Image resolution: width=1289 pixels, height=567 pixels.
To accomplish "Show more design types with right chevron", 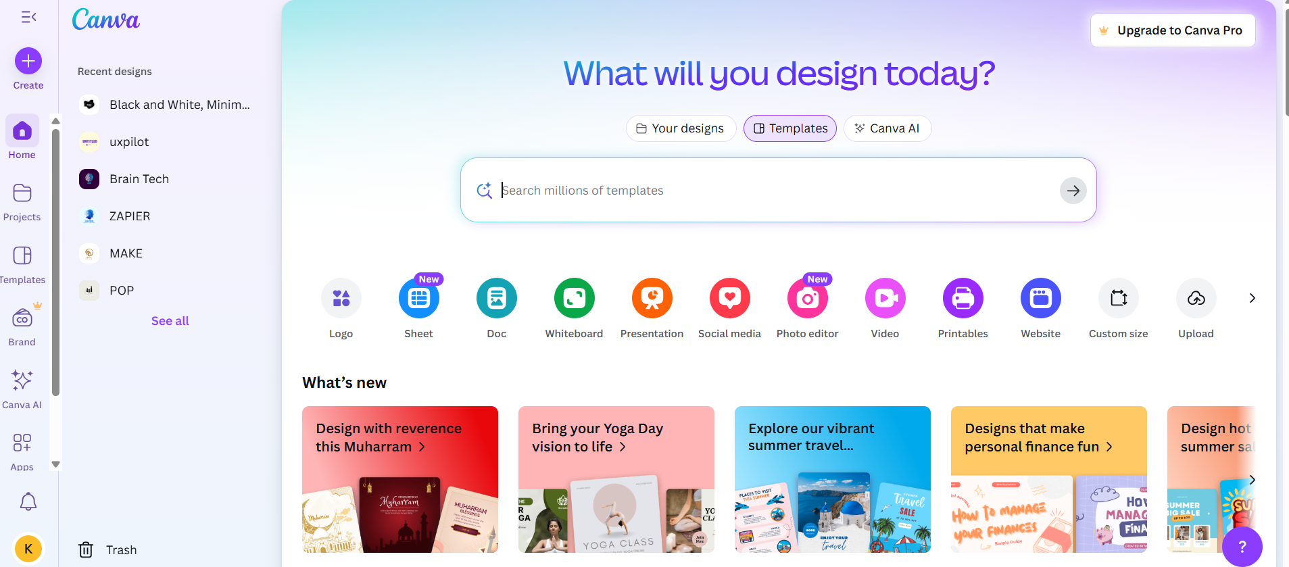I will pos(1252,298).
